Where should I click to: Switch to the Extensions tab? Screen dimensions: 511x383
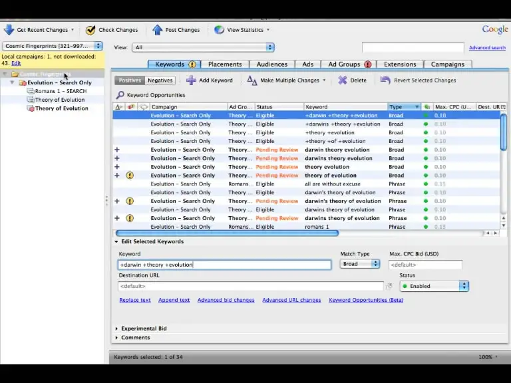[x=400, y=64]
